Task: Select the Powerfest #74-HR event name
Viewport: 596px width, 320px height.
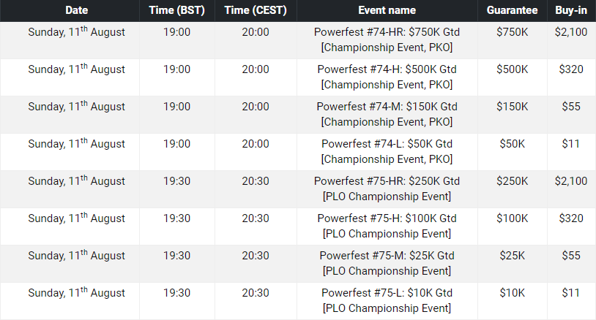Action: (x=387, y=39)
